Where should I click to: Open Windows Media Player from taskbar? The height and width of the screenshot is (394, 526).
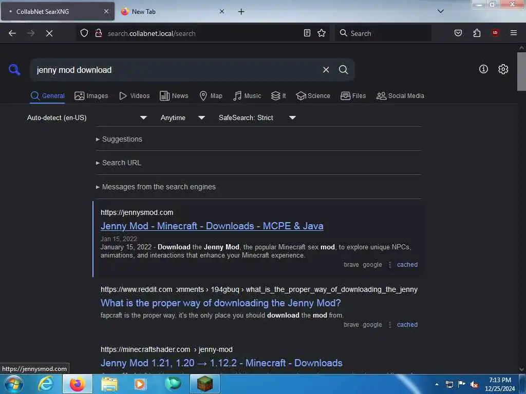point(140,384)
